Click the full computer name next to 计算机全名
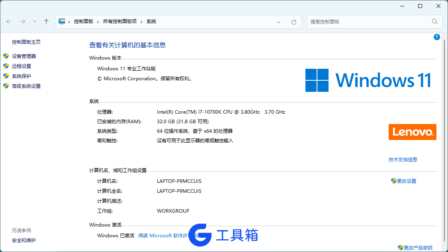The height and width of the screenshot is (252, 448). (179, 191)
